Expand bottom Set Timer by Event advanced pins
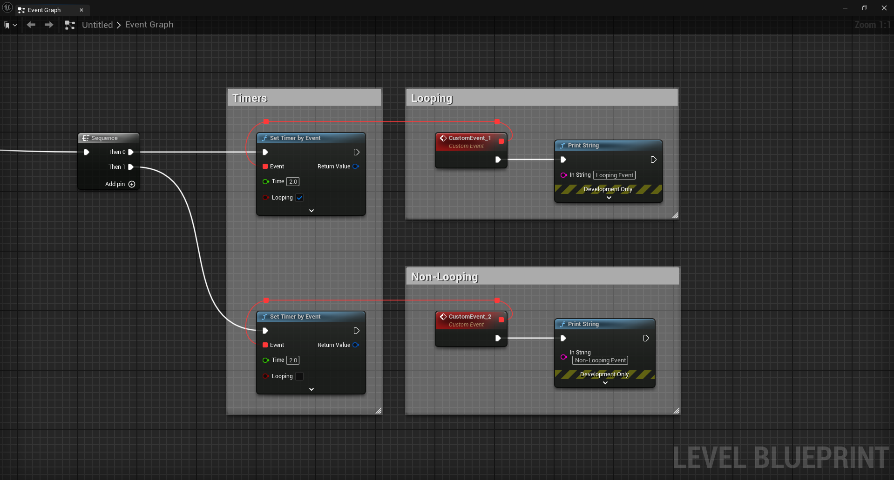The image size is (894, 480). (x=312, y=389)
